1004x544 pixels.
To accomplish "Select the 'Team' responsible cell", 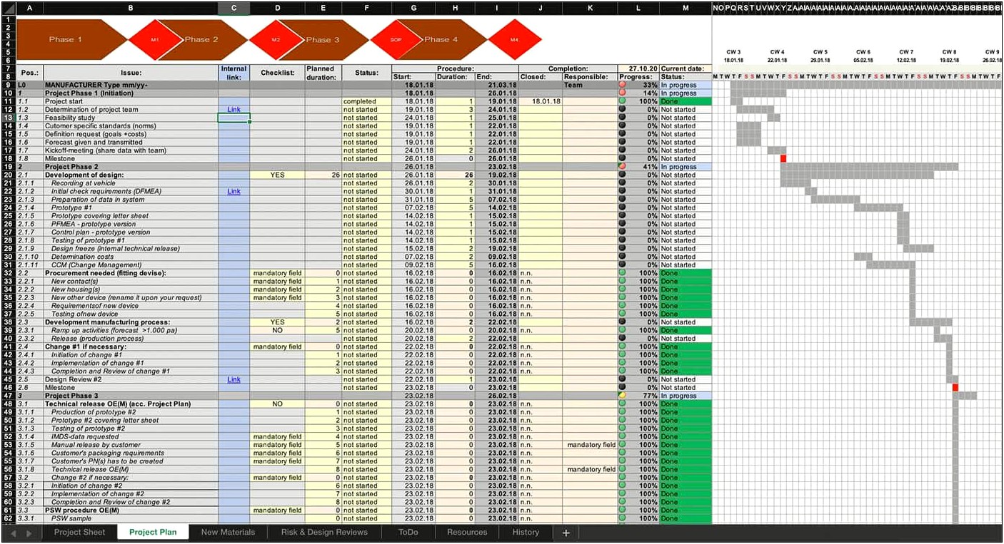I will click(x=589, y=85).
